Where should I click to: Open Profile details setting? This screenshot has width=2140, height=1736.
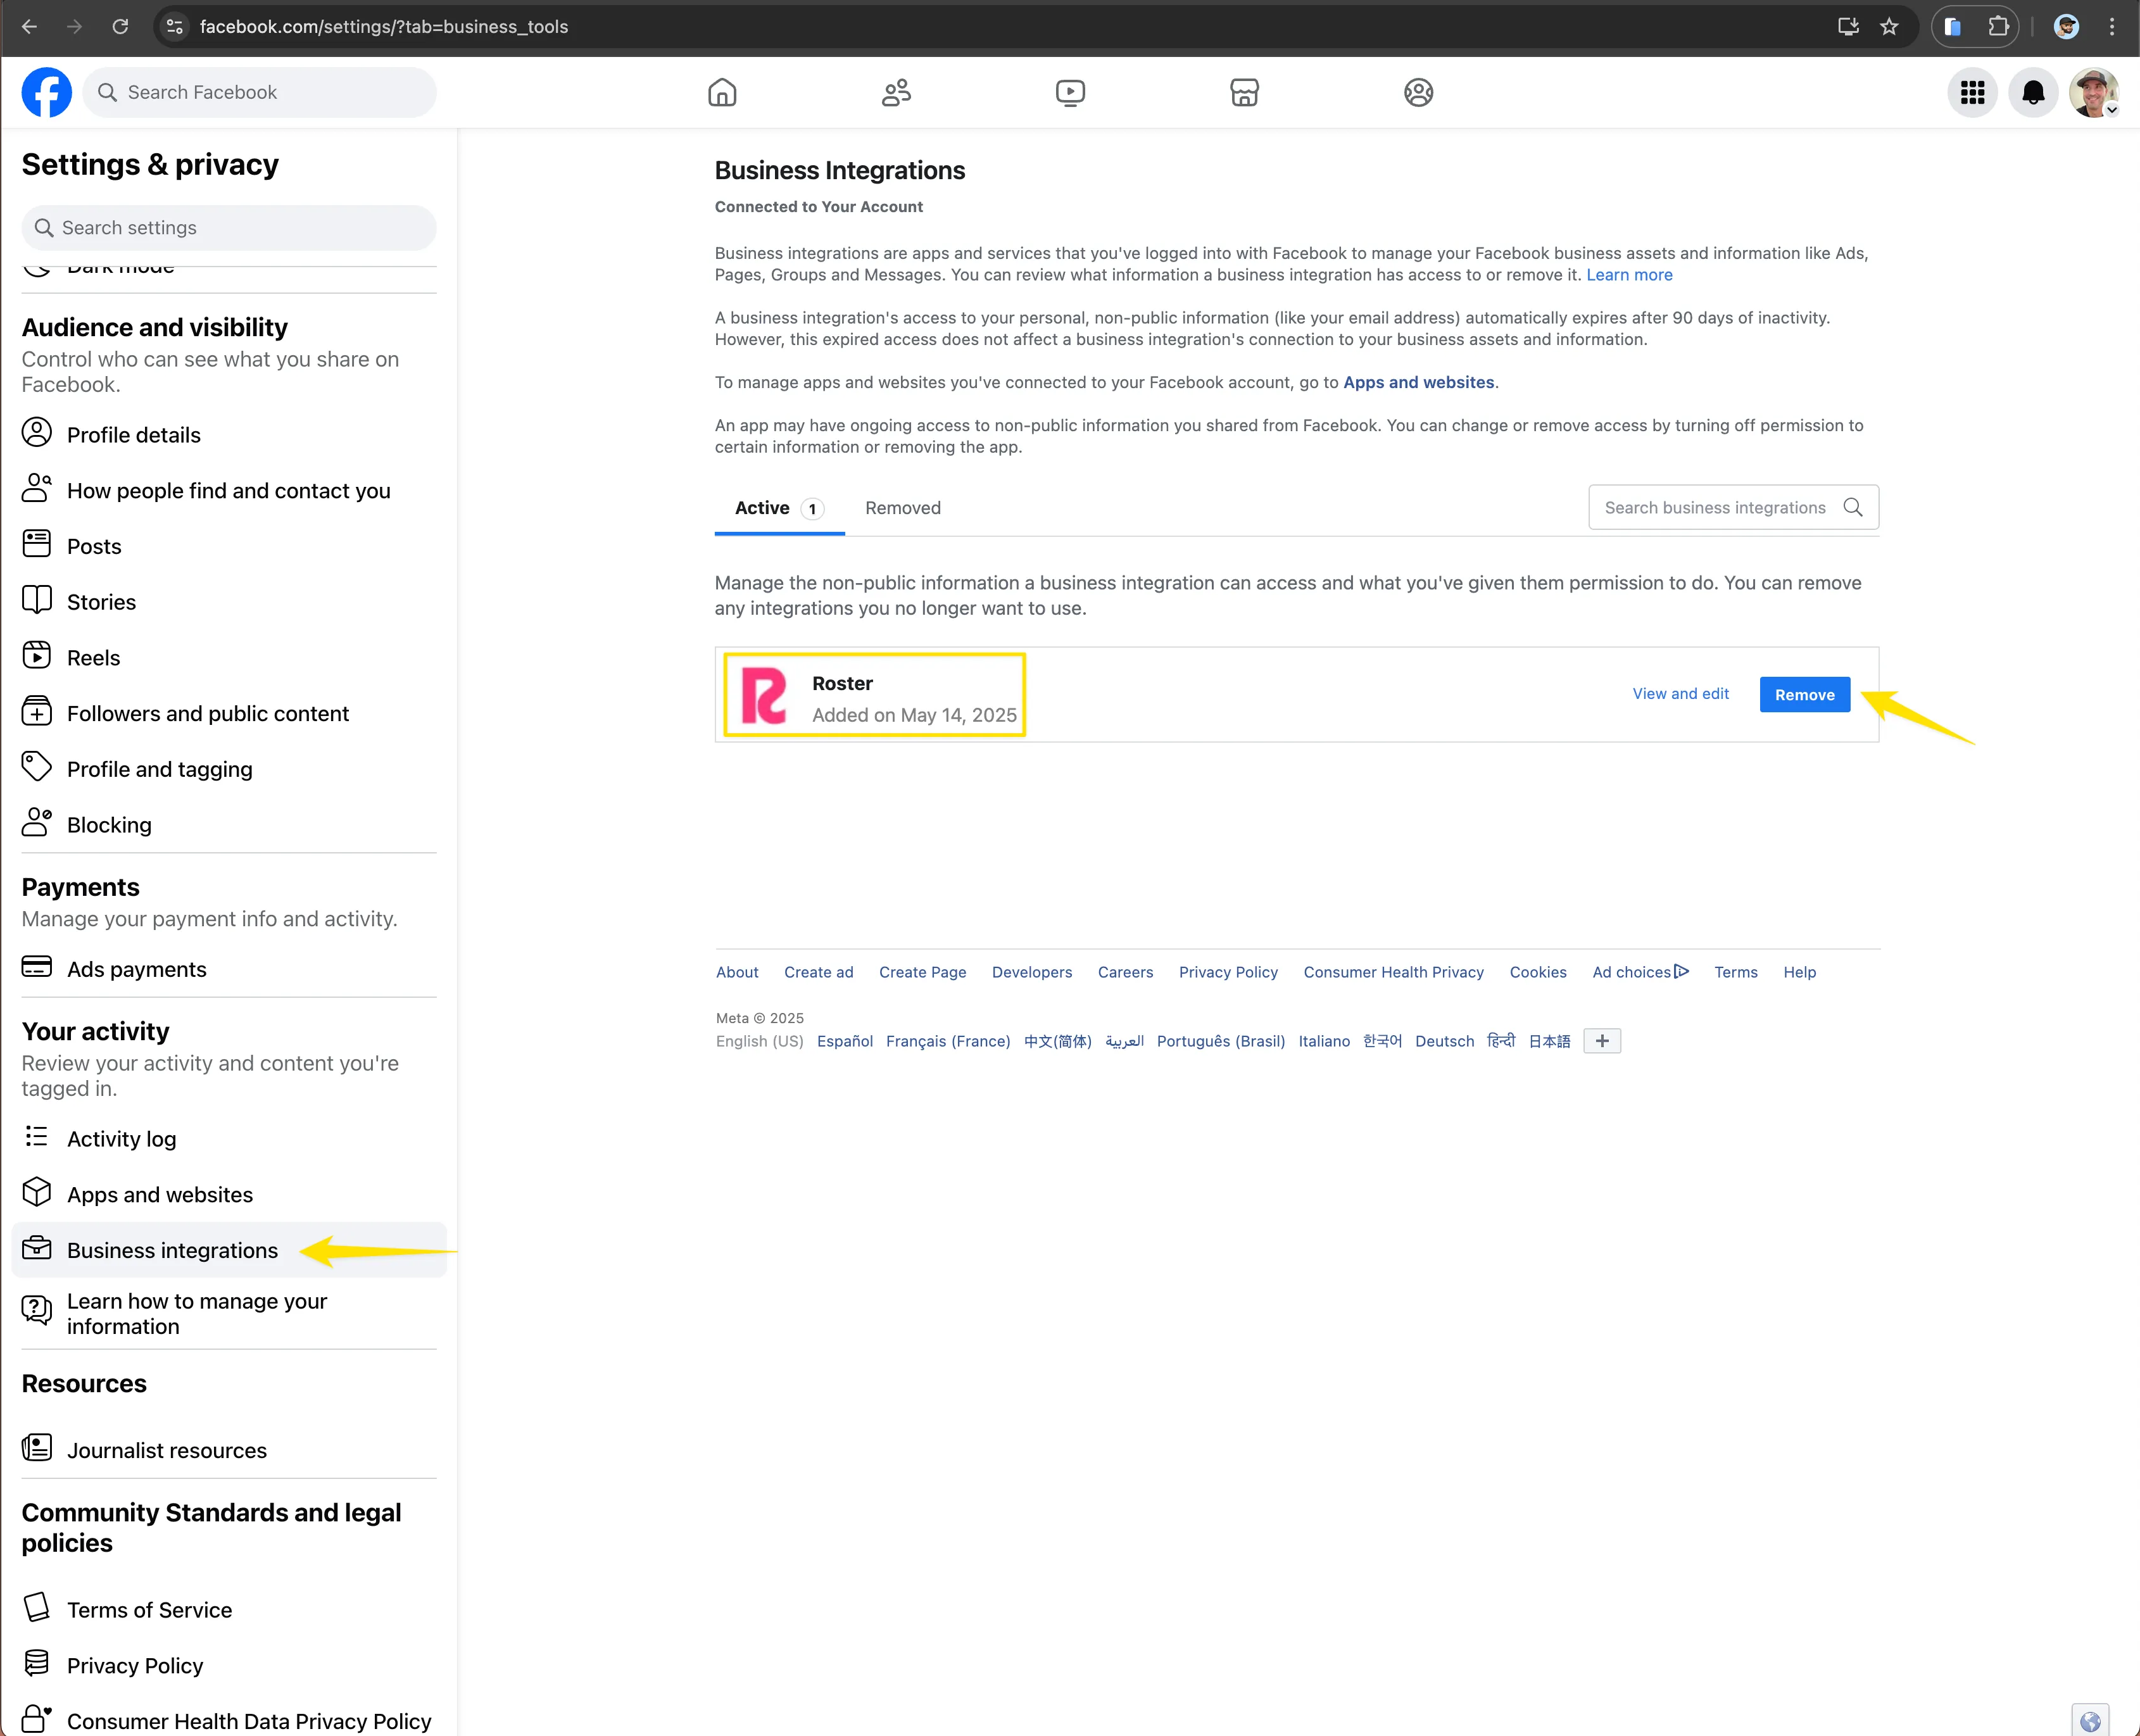click(229, 435)
